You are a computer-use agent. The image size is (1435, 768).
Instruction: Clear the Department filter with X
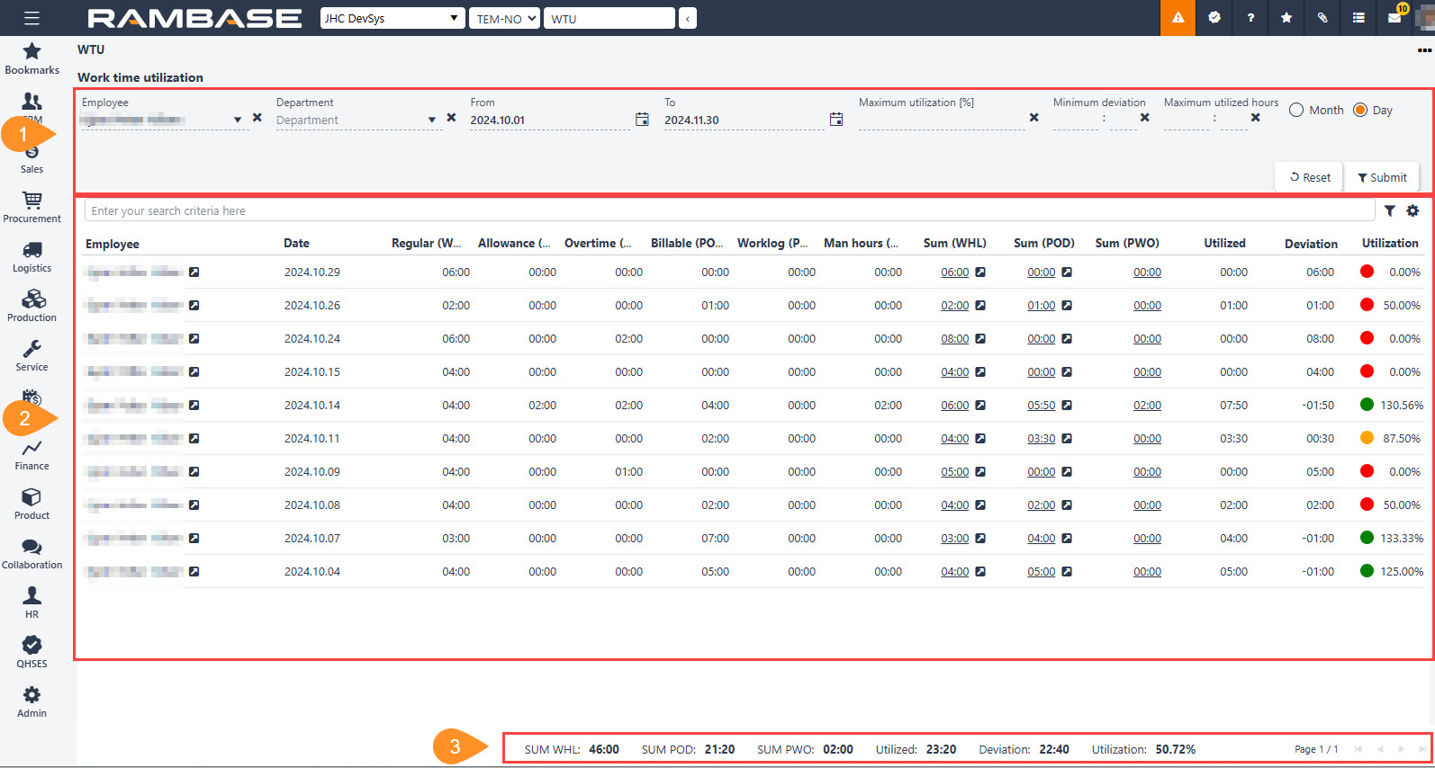click(x=451, y=118)
